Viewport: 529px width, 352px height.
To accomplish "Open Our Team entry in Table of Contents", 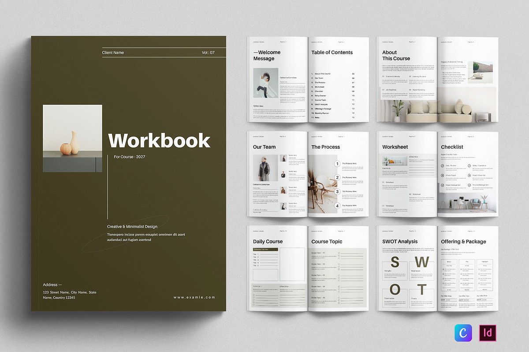I will [x=319, y=78].
